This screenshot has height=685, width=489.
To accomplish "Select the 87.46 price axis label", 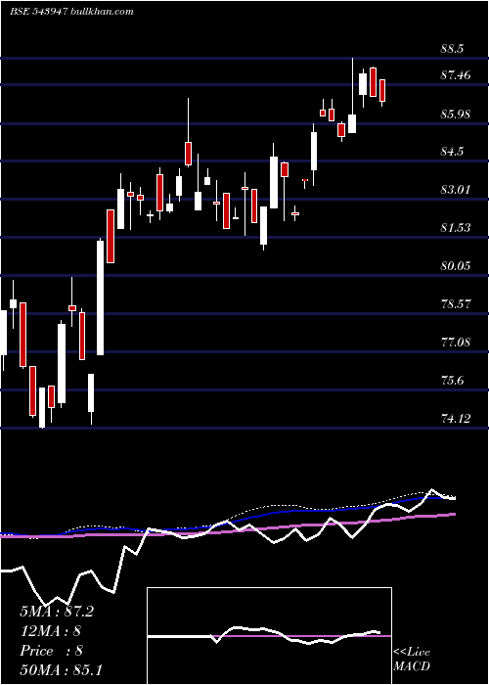I will (x=456, y=75).
